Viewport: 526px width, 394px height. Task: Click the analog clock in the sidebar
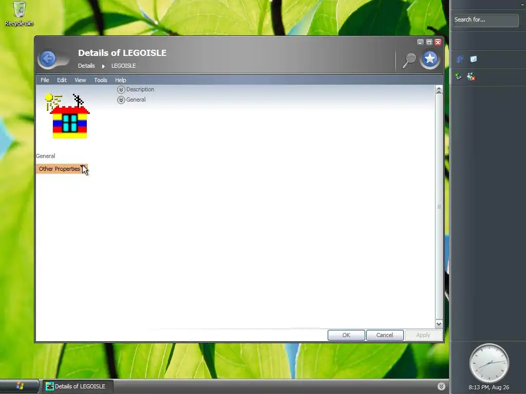(489, 363)
